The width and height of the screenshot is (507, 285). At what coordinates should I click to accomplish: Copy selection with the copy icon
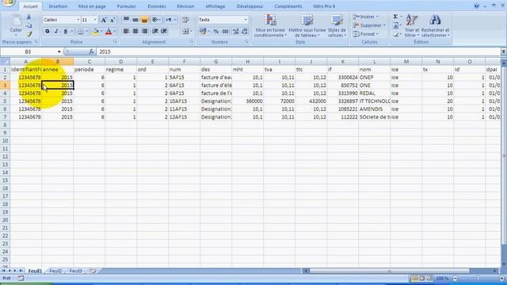(29, 25)
